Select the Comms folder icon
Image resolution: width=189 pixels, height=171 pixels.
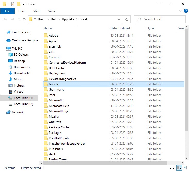pos(46,57)
